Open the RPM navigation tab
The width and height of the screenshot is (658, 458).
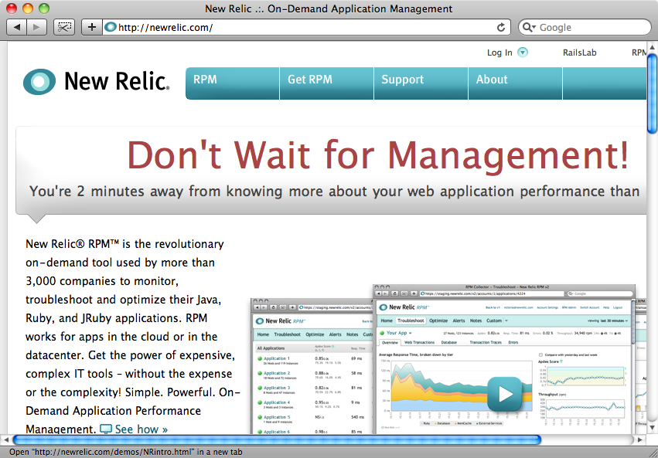pyautogui.click(x=232, y=83)
